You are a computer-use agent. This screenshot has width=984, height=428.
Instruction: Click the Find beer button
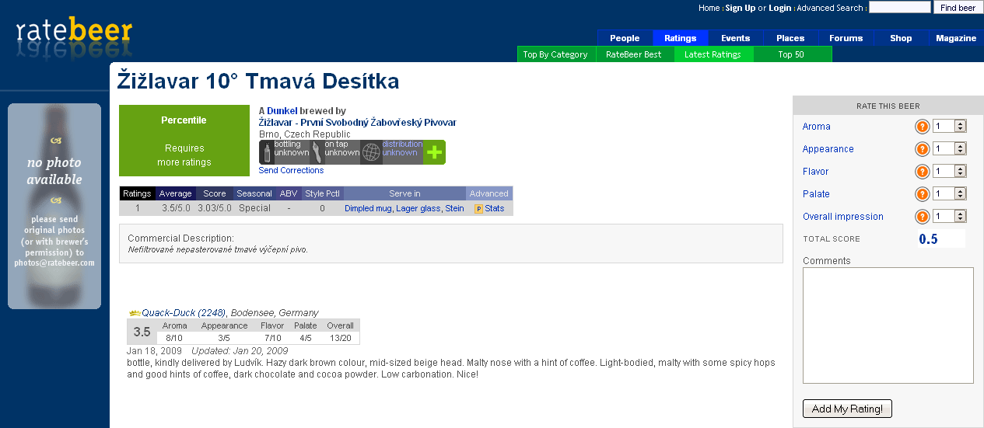click(x=957, y=8)
